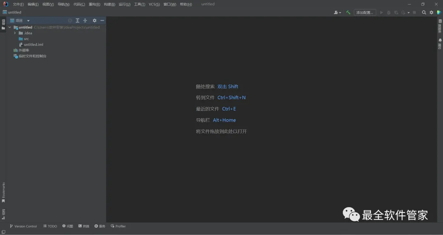Screen dimensions: 443x235
Task: Open the user account dropdown in toolbar
Action: click(337, 12)
